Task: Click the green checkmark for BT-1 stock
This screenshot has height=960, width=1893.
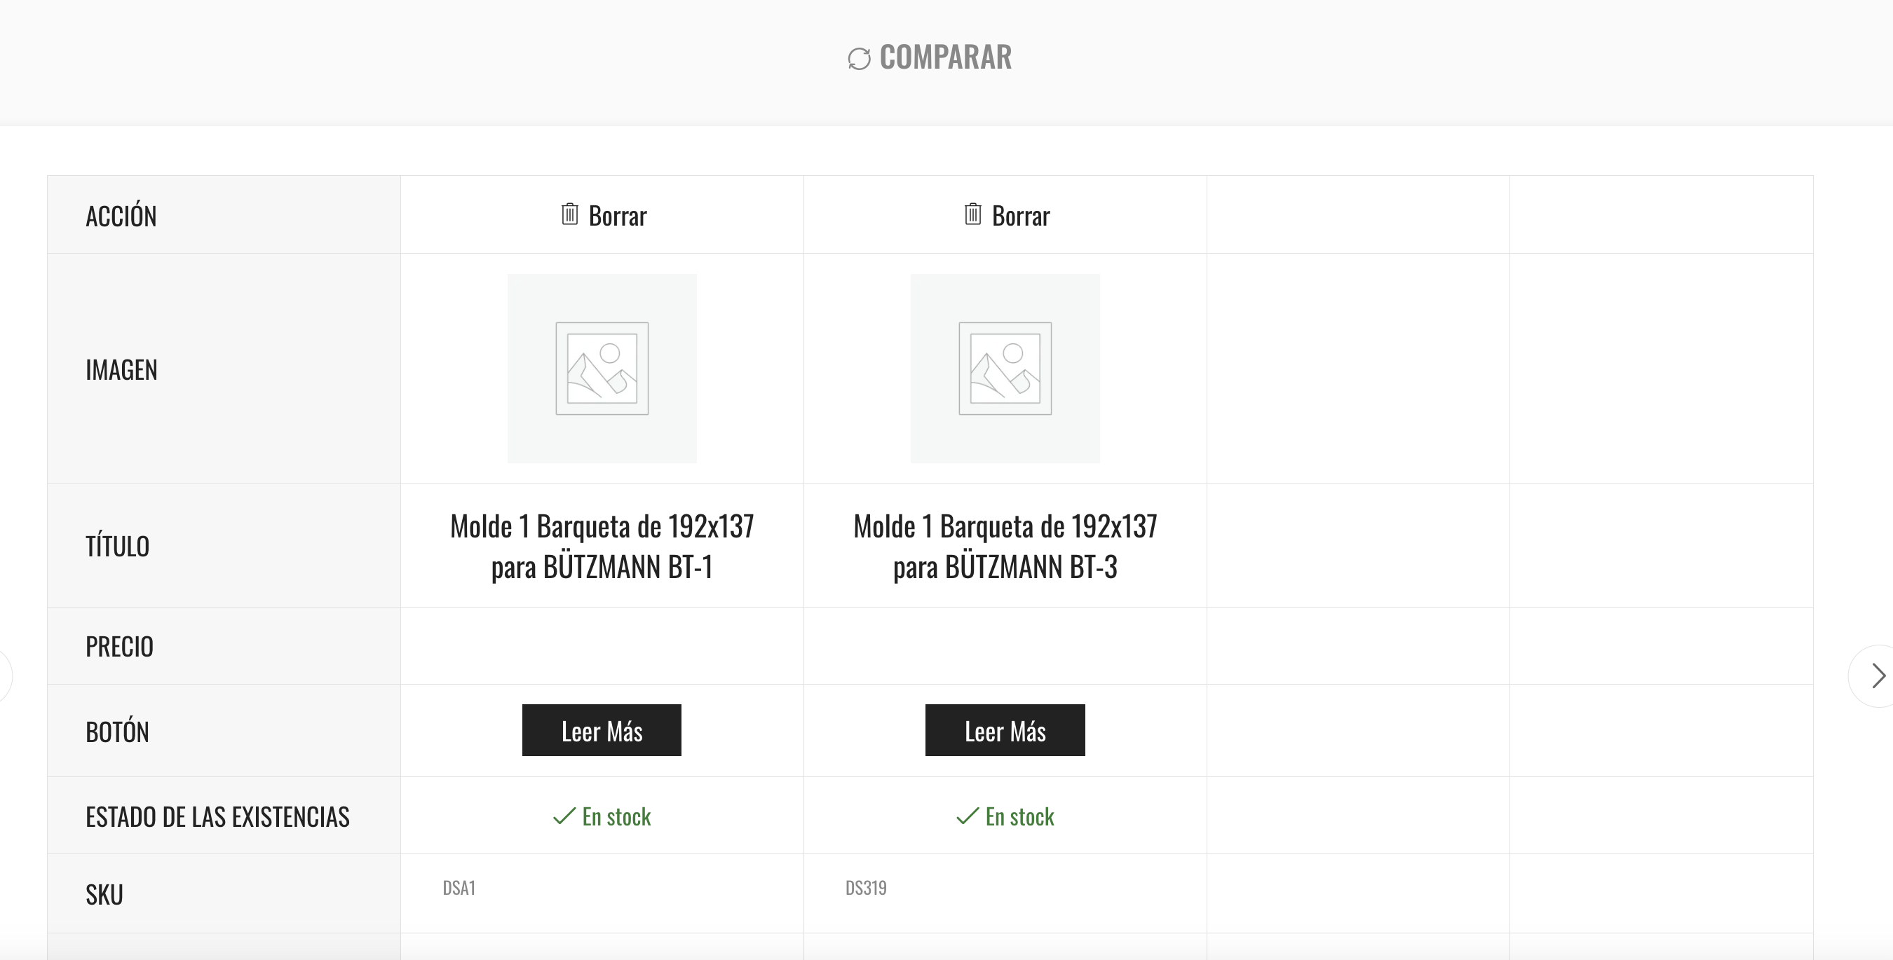Action: point(564,816)
